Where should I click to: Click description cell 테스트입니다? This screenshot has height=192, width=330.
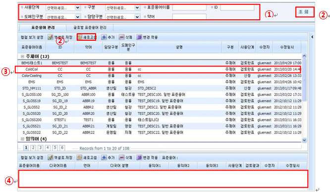click(148, 120)
